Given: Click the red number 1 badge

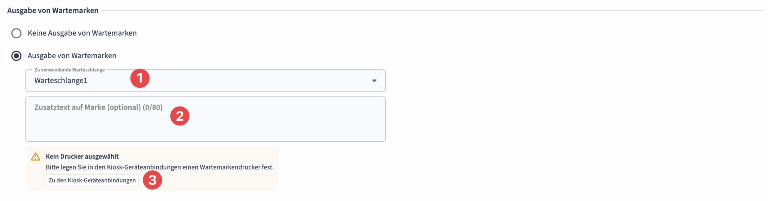Looking at the screenshot, I should [x=140, y=78].
